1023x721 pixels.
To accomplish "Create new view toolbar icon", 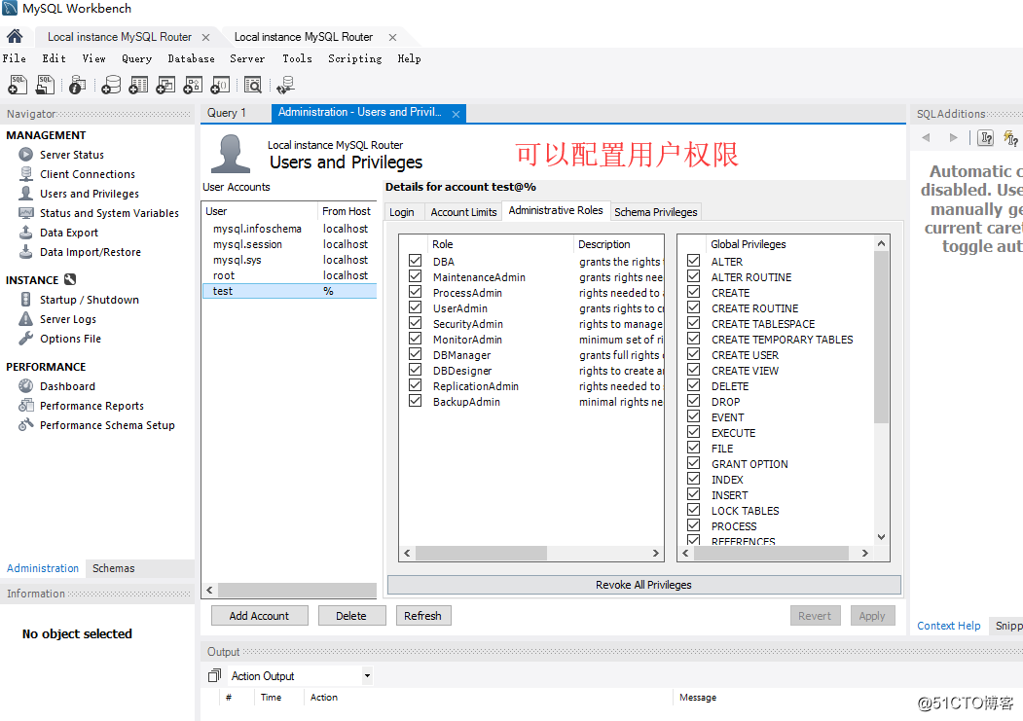I will click(165, 84).
